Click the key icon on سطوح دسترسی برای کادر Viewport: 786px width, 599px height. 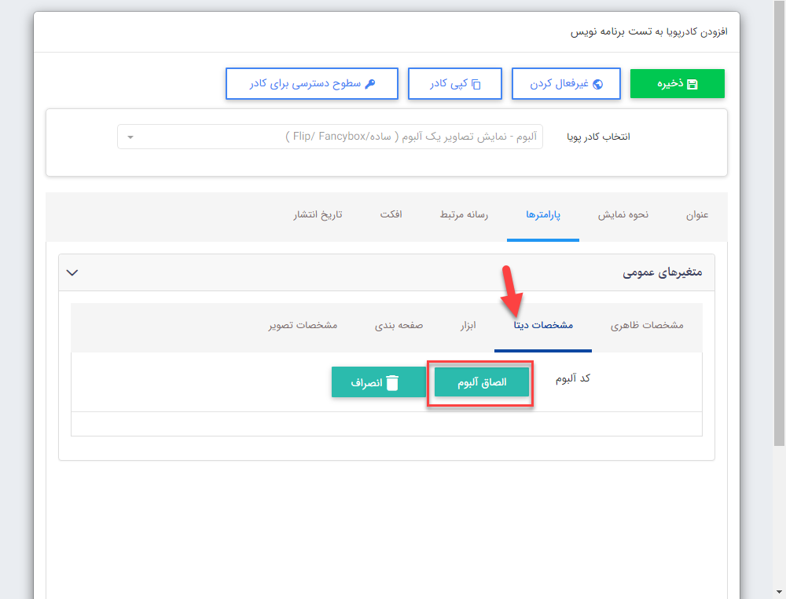371,83
